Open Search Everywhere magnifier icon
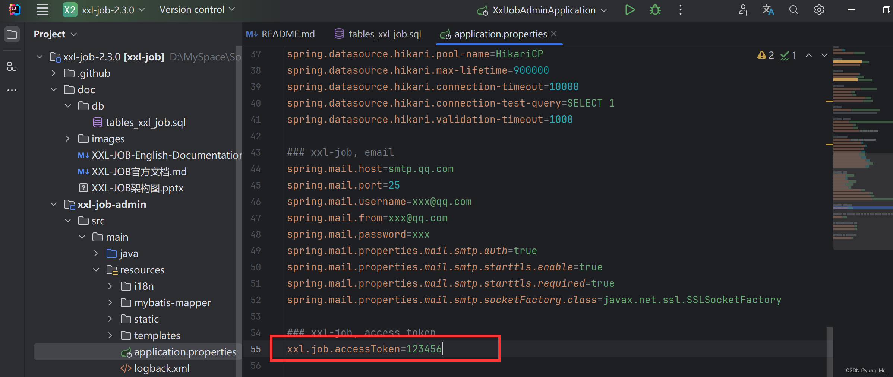Viewport: 893px width, 377px height. [793, 10]
